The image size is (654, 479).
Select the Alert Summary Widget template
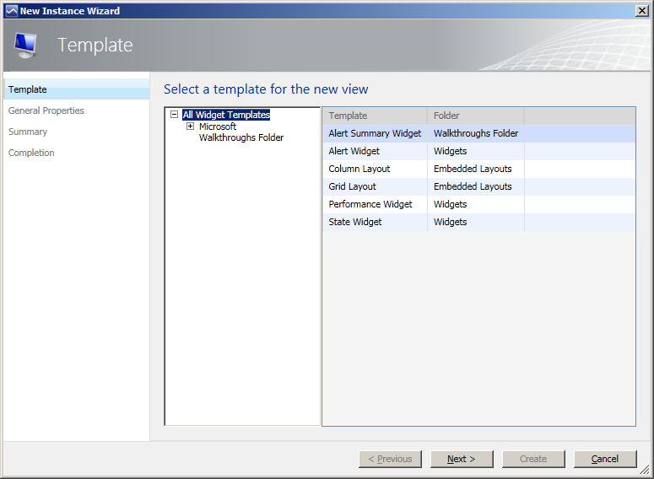click(x=478, y=133)
